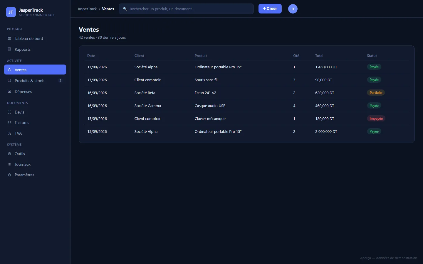Click the Ventes breadcrumb item
The width and height of the screenshot is (423, 264).
click(x=108, y=9)
